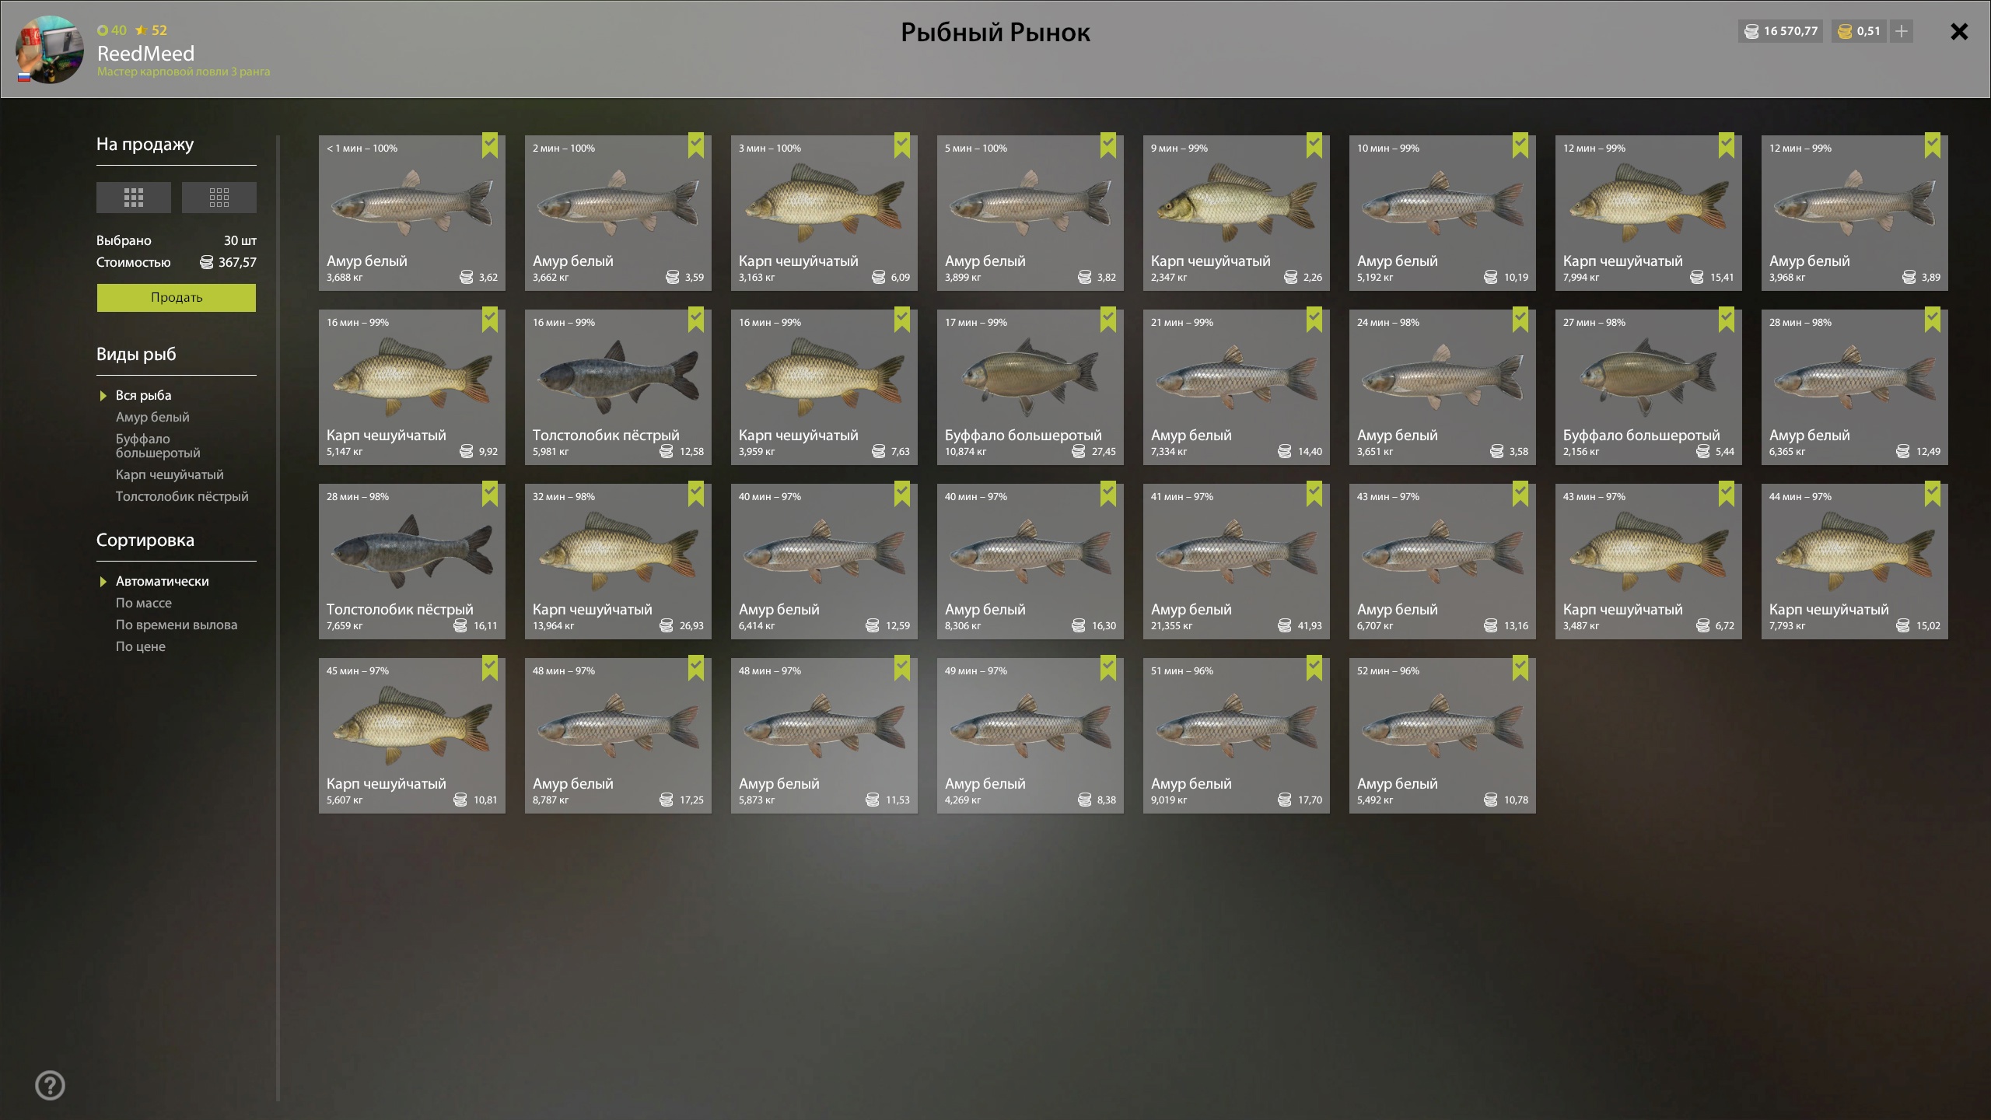Click the silver coins balance icon

click(x=1752, y=31)
